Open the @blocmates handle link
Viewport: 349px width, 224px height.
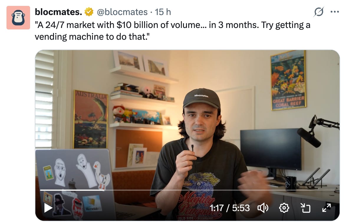point(122,12)
